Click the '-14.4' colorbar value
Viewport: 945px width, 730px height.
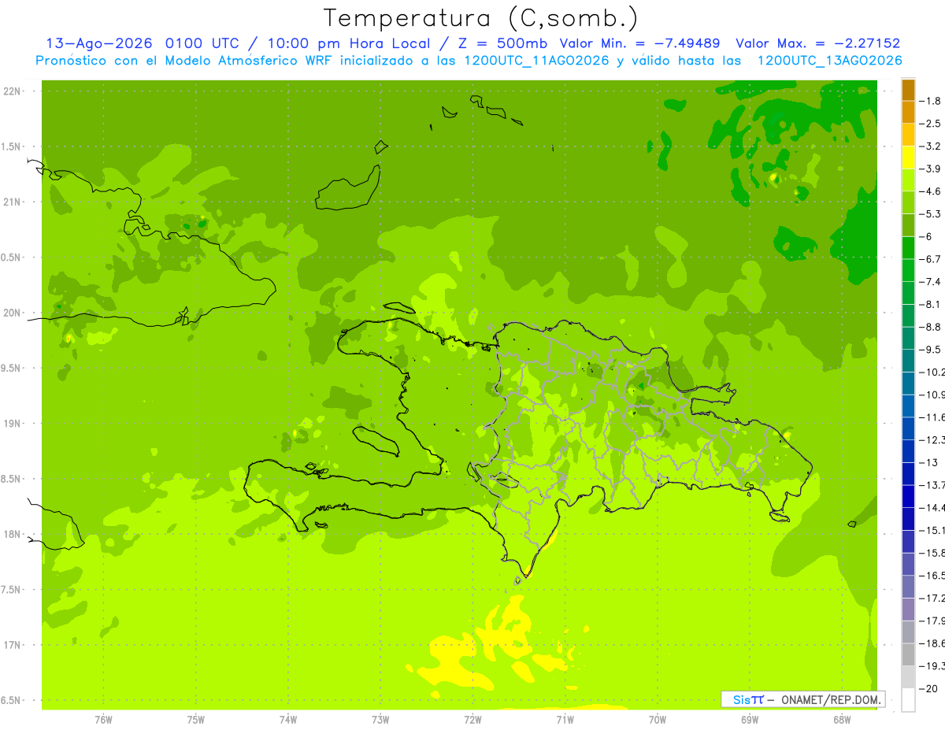click(x=932, y=508)
